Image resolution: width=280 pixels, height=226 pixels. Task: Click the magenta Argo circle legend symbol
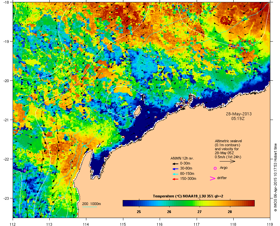215,168
